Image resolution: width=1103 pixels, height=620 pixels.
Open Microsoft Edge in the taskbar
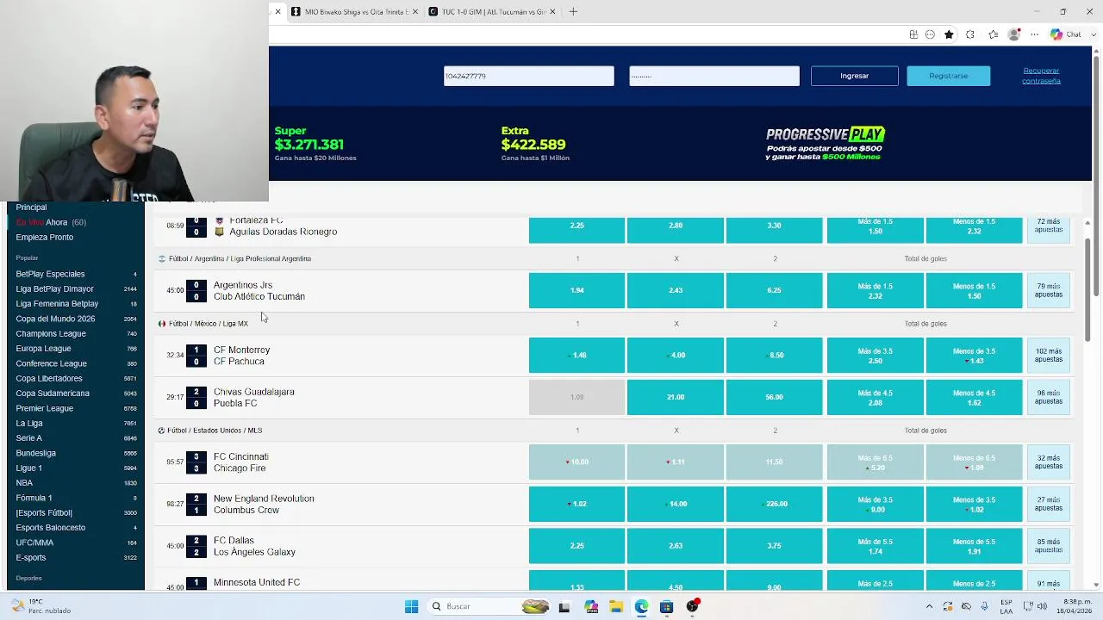pyautogui.click(x=641, y=606)
